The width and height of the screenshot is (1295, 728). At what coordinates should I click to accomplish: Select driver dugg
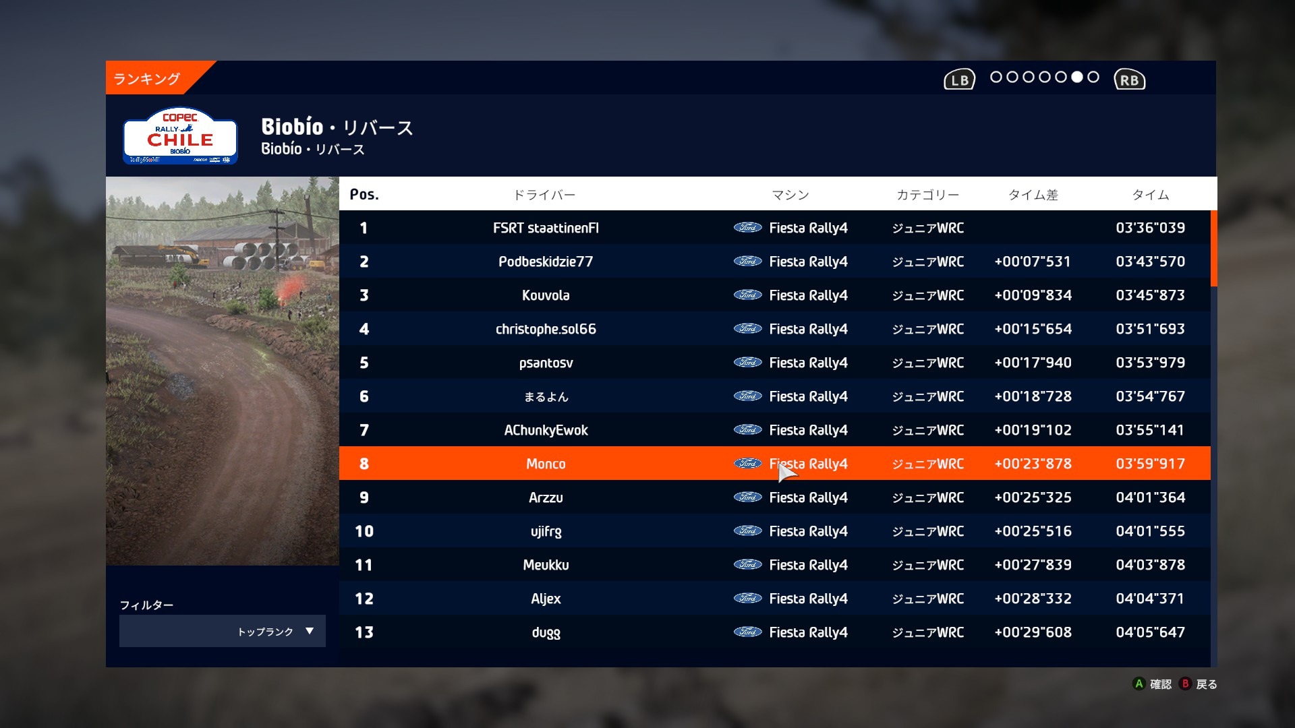coord(546,633)
